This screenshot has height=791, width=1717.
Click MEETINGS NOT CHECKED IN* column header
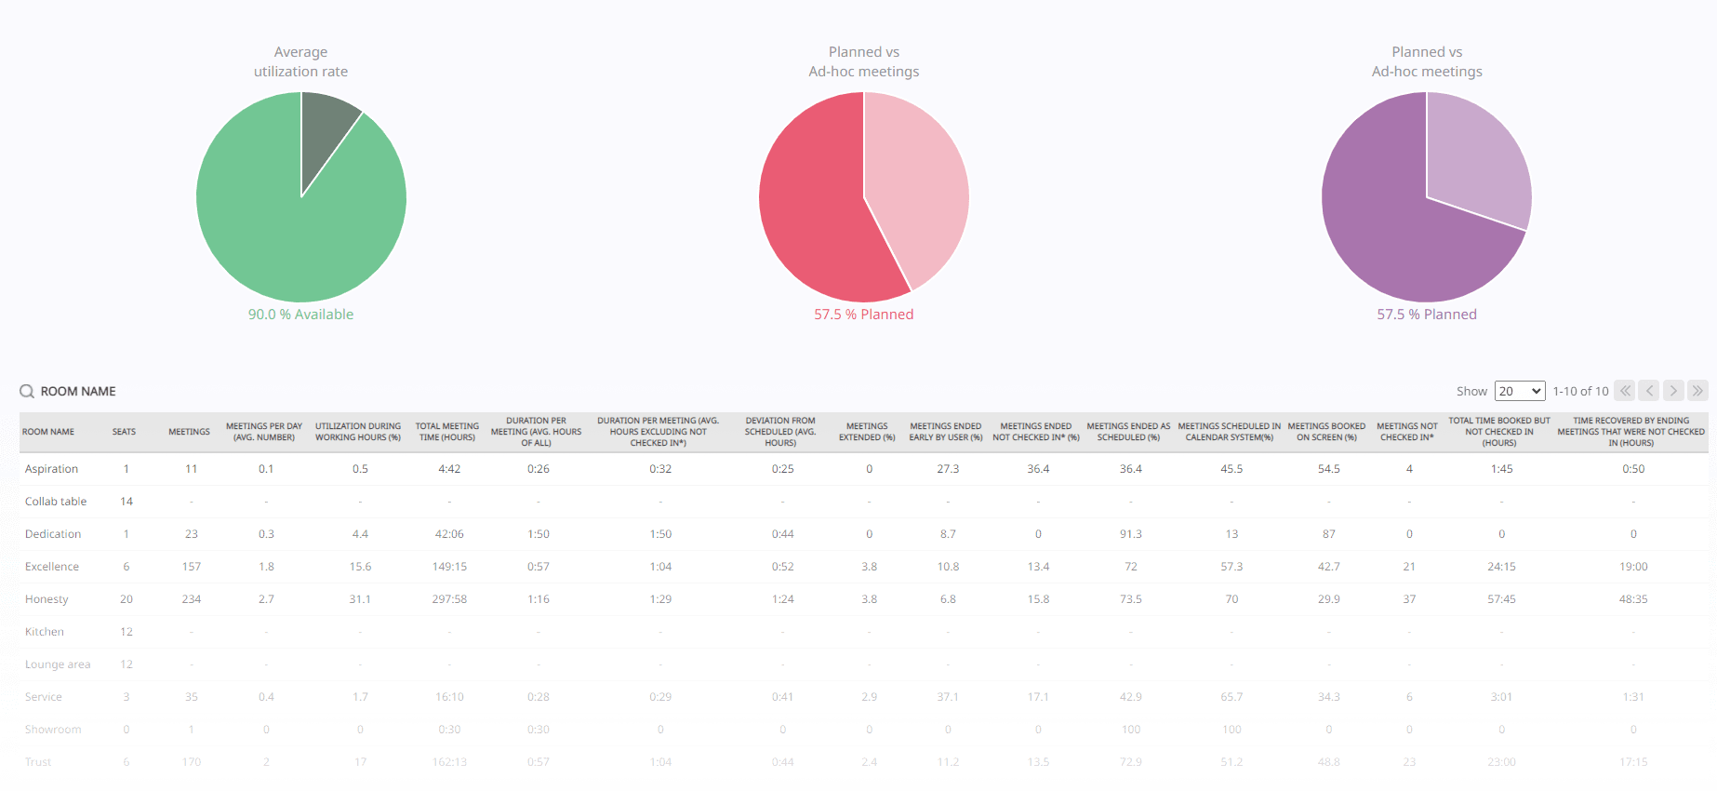pos(1406,432)
